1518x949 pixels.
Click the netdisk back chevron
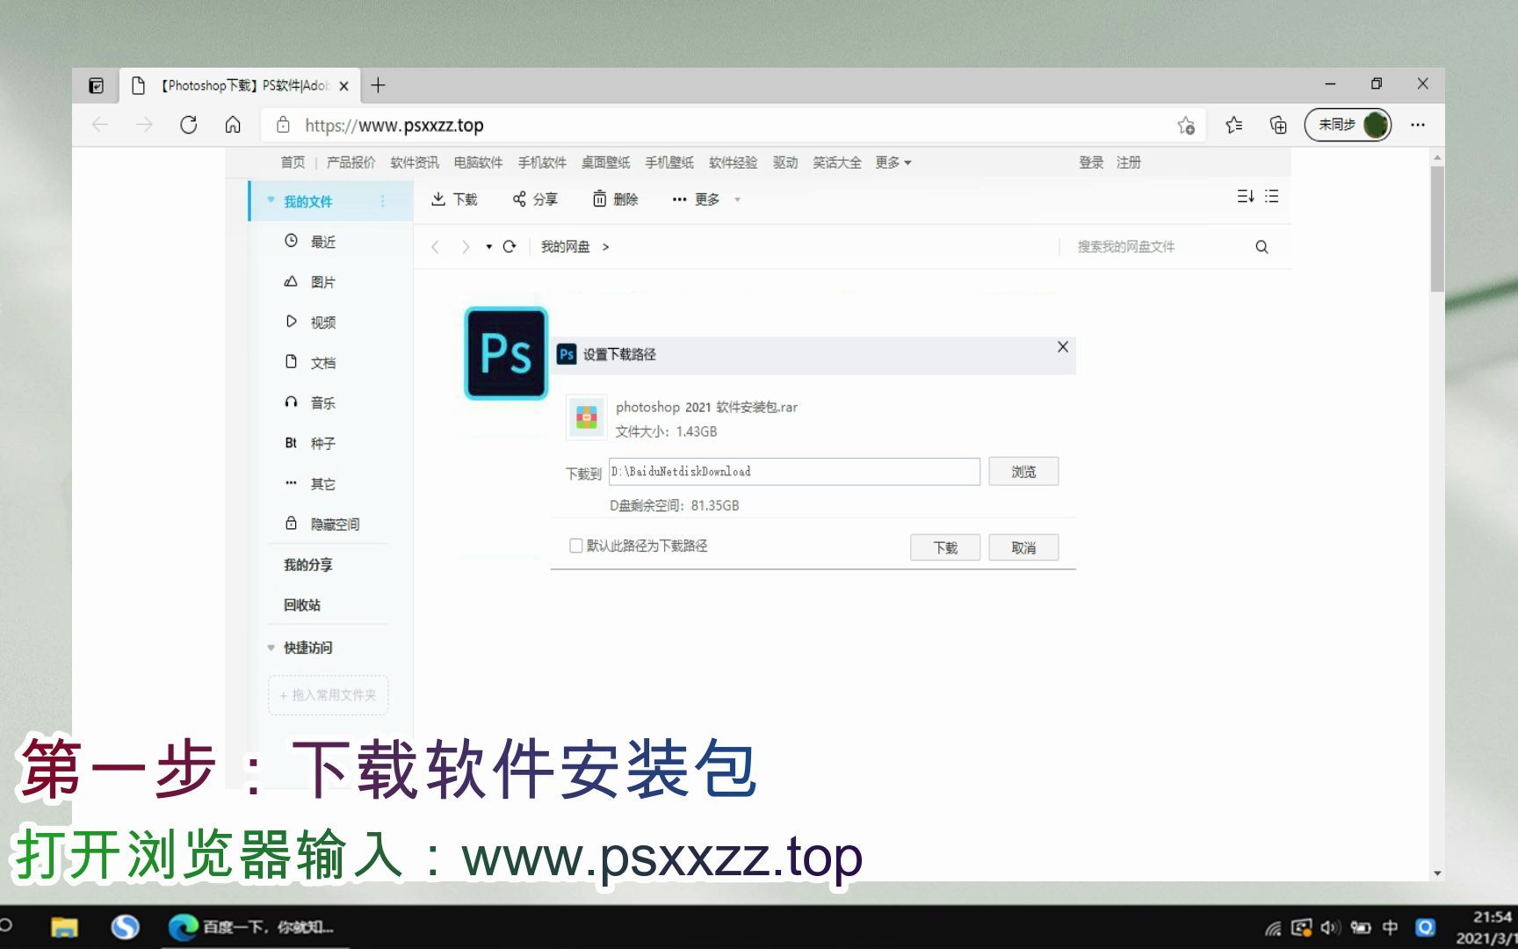436,247
